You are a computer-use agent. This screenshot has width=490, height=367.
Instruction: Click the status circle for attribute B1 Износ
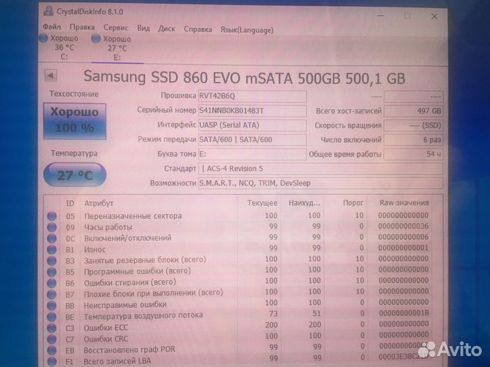pyautogui.click(x=52, y=249)
